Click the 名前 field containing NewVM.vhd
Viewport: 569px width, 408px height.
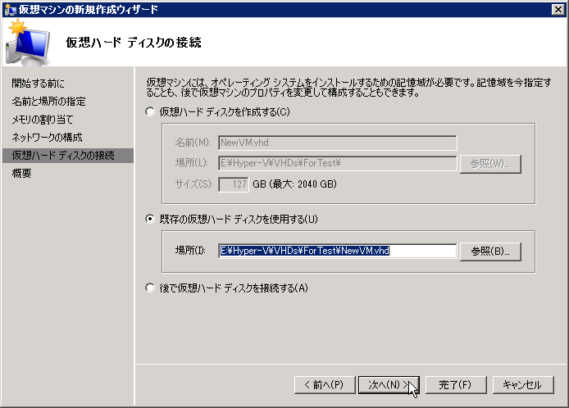(x=337, y=142)
